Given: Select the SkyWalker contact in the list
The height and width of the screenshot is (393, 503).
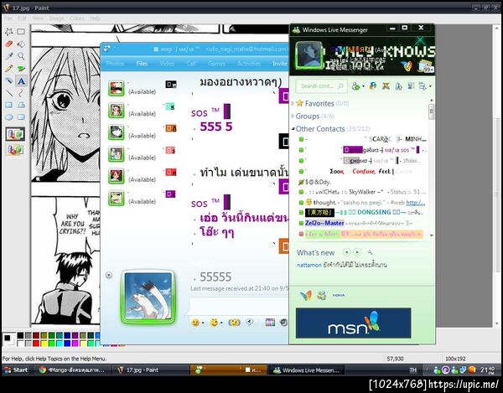Looking at the screenshot, I should [360, 192].
